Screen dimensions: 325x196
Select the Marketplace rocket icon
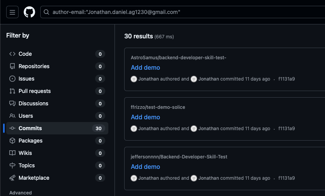pos(12,178)
